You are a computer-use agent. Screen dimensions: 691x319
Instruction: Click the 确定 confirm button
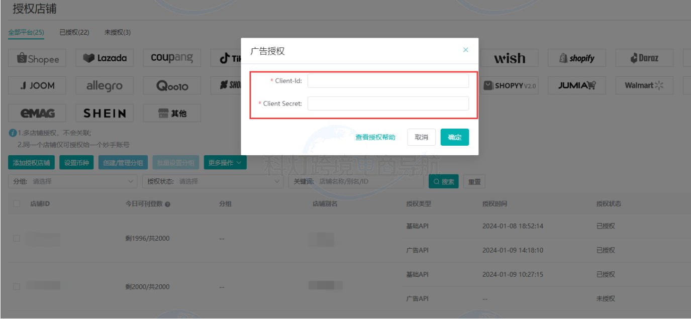pyautogui.click(x=454, y=137)
